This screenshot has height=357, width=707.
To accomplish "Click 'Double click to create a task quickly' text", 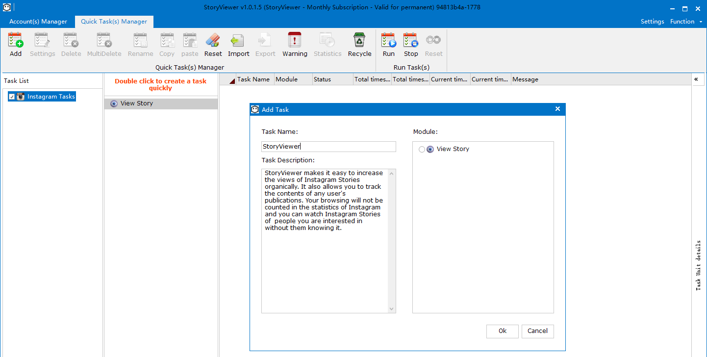I will (161, 85).
